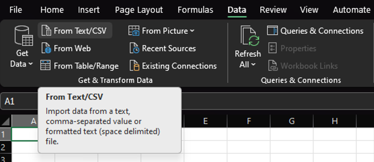This screenshot has width=374, height=162.
Task: Select column F header
Action: [248, 121]
